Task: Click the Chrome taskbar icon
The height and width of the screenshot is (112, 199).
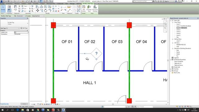Action: click(x=38, y=110)
